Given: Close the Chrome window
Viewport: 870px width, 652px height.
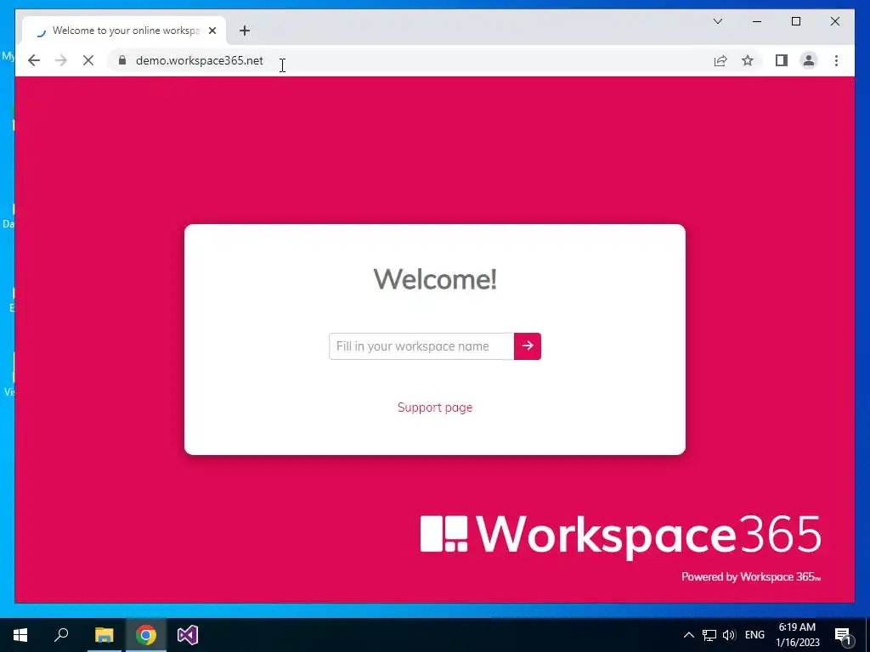Looking at the screenshot, I should point(834,21).
